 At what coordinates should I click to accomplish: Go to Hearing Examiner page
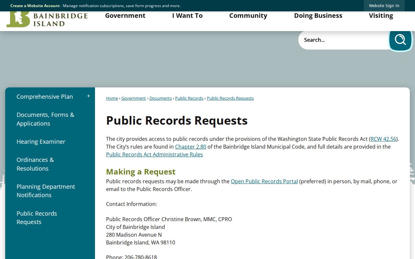41,141
